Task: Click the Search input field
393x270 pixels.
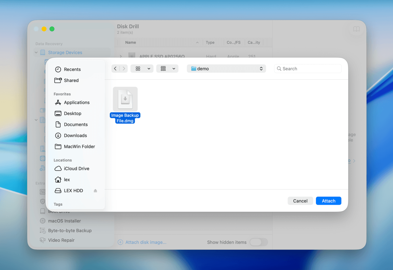Action: click(x=308, y=68)
